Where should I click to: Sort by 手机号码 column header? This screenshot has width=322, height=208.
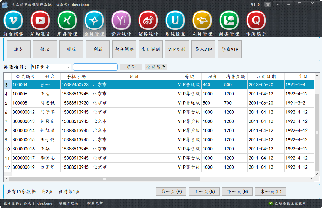click(x=76, y=76)
